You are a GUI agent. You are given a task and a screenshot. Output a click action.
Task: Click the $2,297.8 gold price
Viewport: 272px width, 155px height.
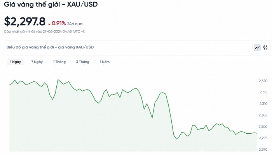(x=24, y=21)
